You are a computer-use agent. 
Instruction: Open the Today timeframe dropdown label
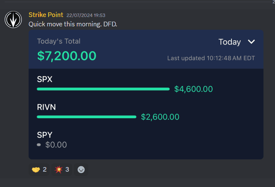(230, 42)
